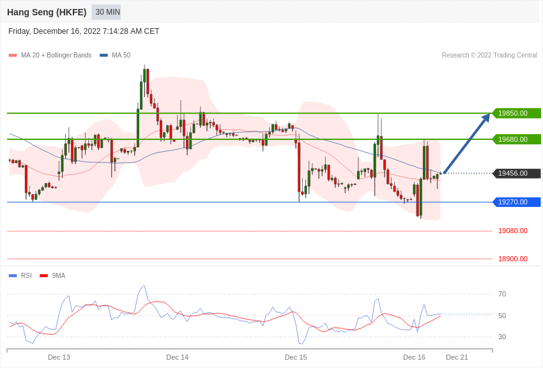This screenshot has height=368, width=543.
Task: Select the blue upward trend arrow
Action: tap(466, 144)
